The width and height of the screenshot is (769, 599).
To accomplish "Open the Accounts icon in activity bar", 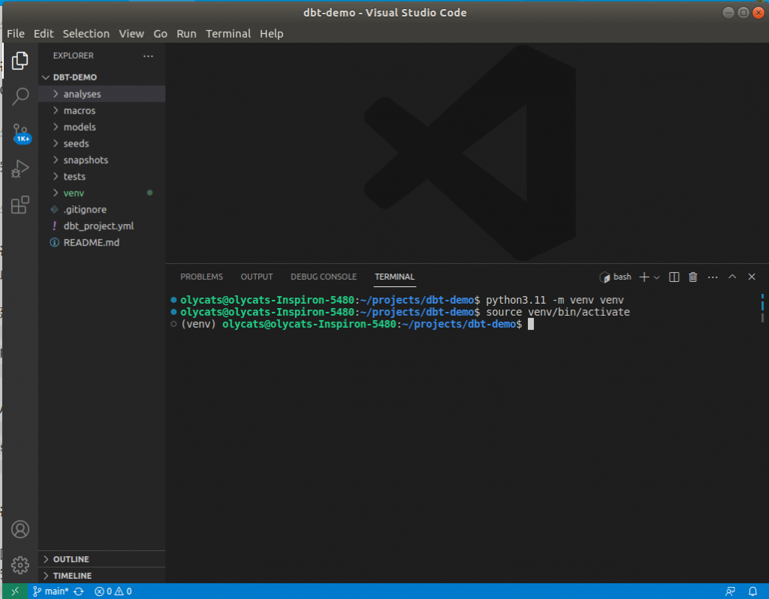I will click(x=20, y=529).
